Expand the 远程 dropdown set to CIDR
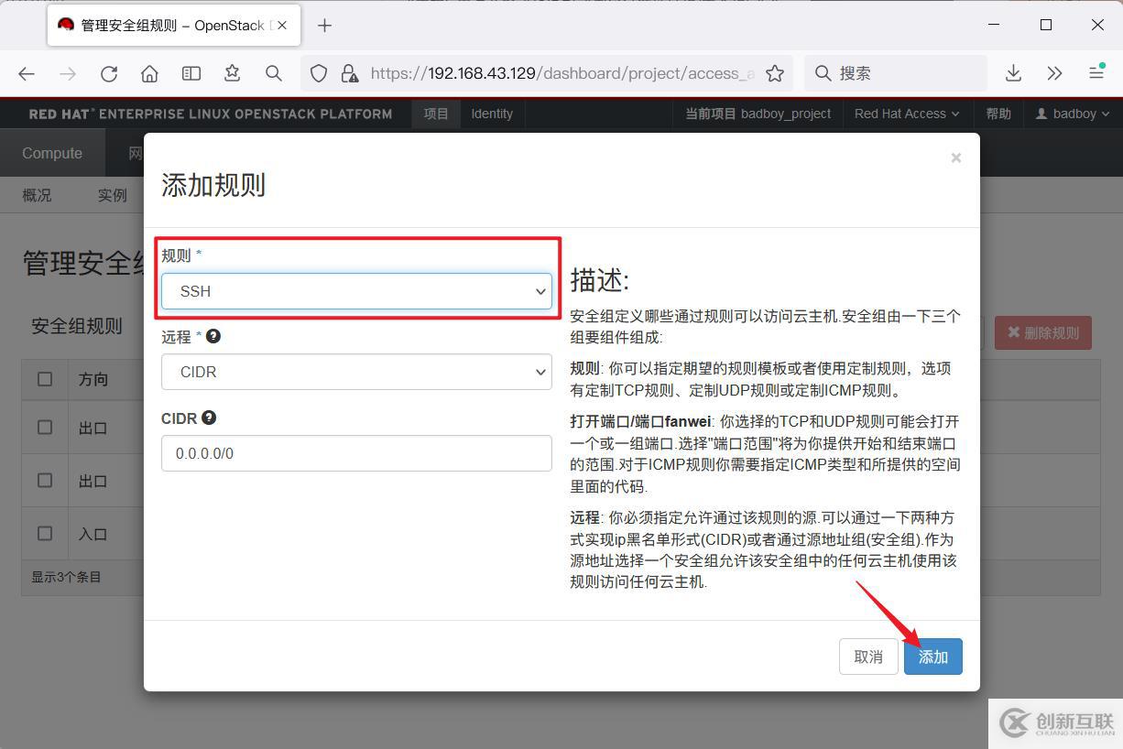1123x749 pixels. click(x=356, y=373)
